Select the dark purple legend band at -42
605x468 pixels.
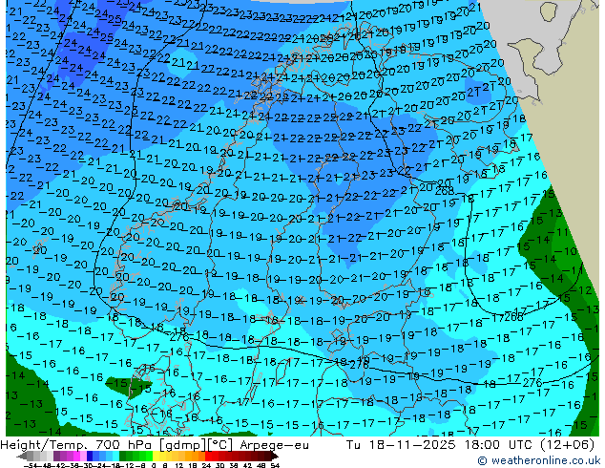(56, 457)
